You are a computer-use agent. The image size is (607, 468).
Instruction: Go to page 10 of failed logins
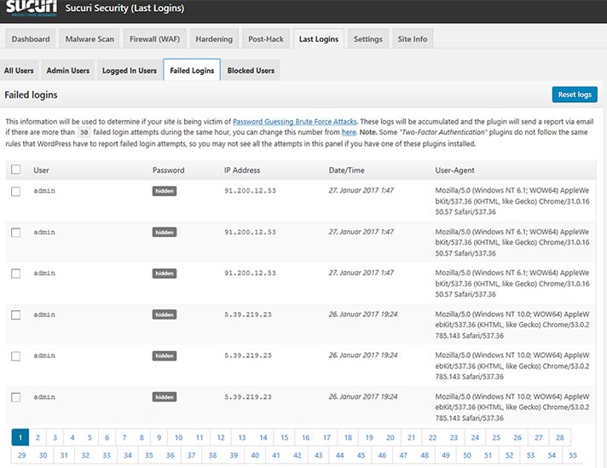pos(178,438)
